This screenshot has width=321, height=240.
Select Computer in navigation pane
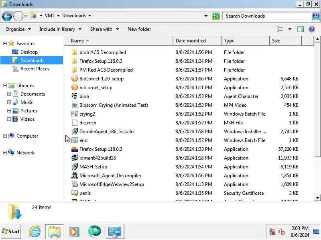27,136
